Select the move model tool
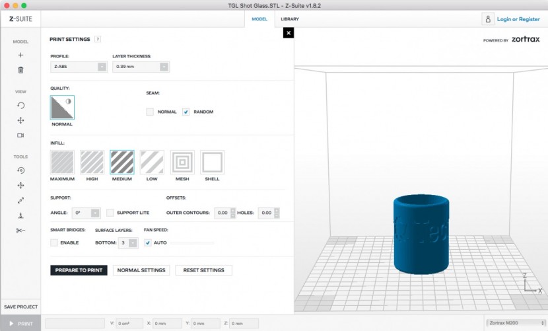 pyautogui.click(x=20, y=186)
